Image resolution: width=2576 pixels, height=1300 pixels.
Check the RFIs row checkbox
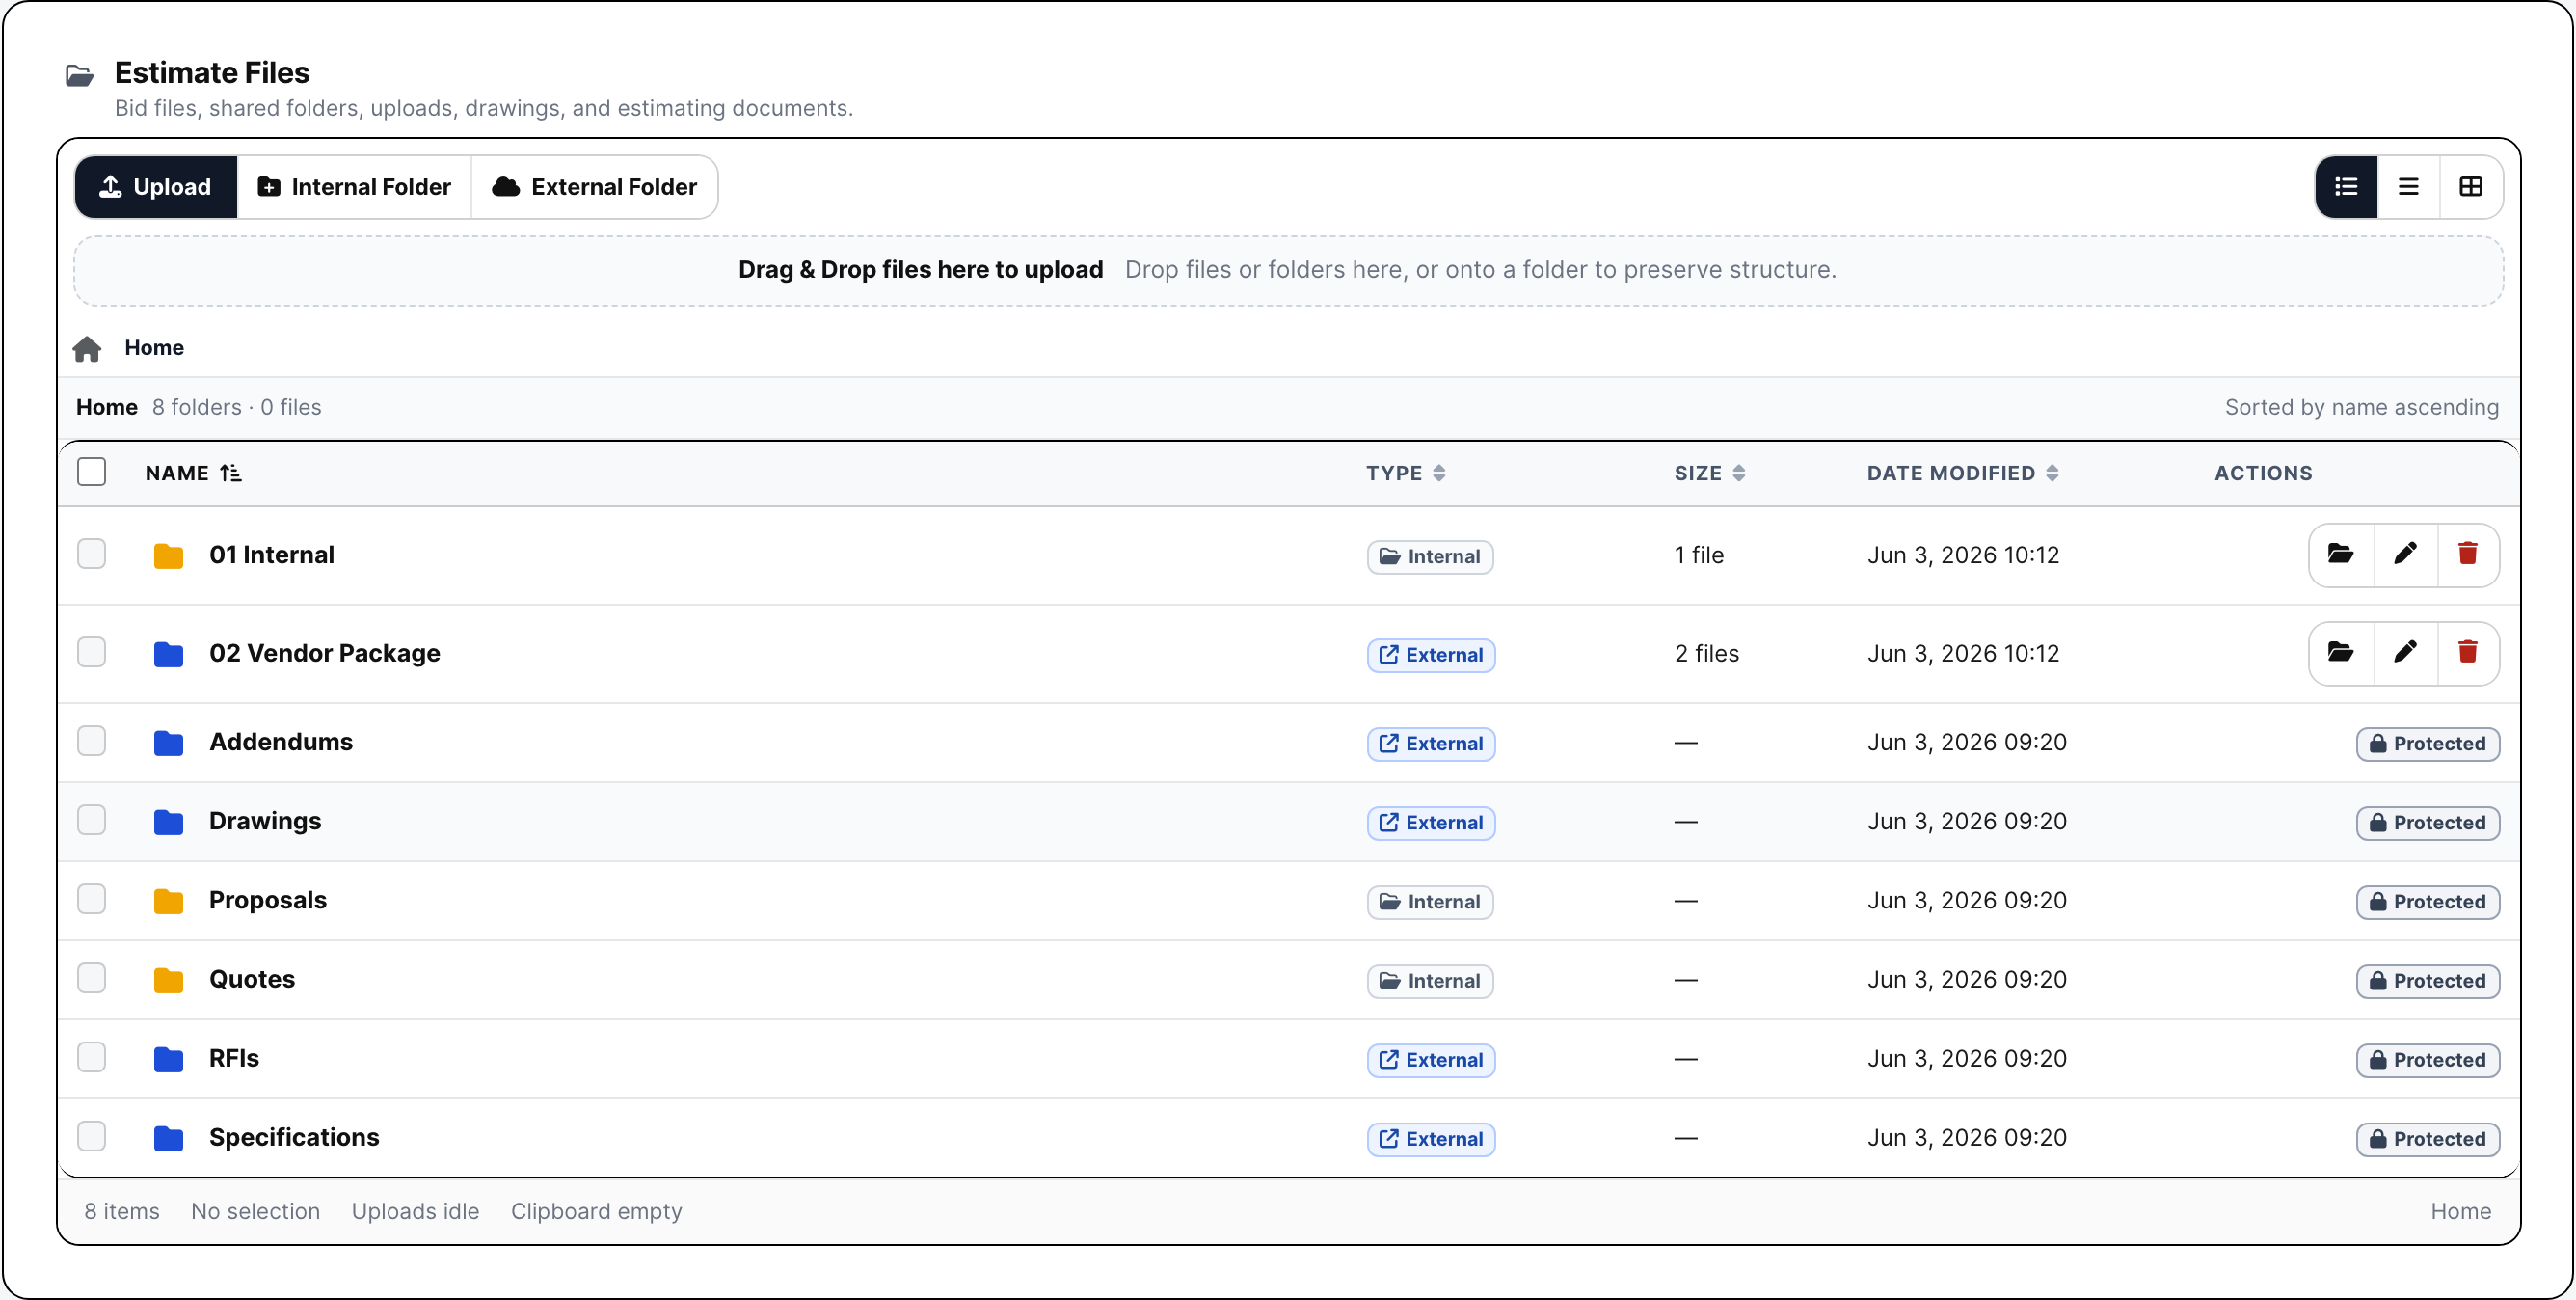tap(92, 1057)
